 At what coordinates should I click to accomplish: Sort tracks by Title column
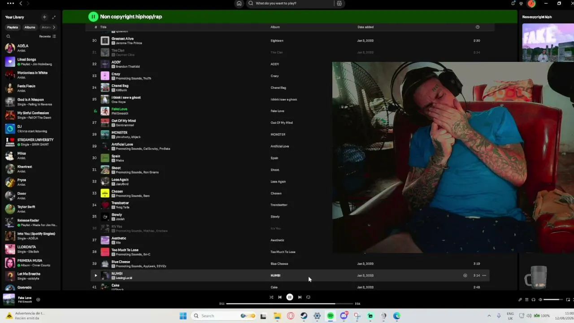103,27
